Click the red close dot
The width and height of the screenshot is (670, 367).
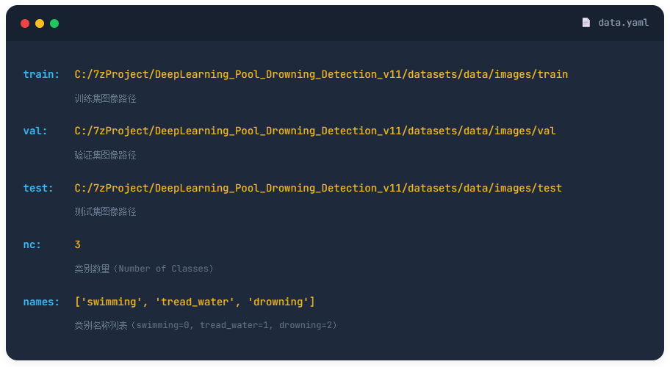point(25,23)
